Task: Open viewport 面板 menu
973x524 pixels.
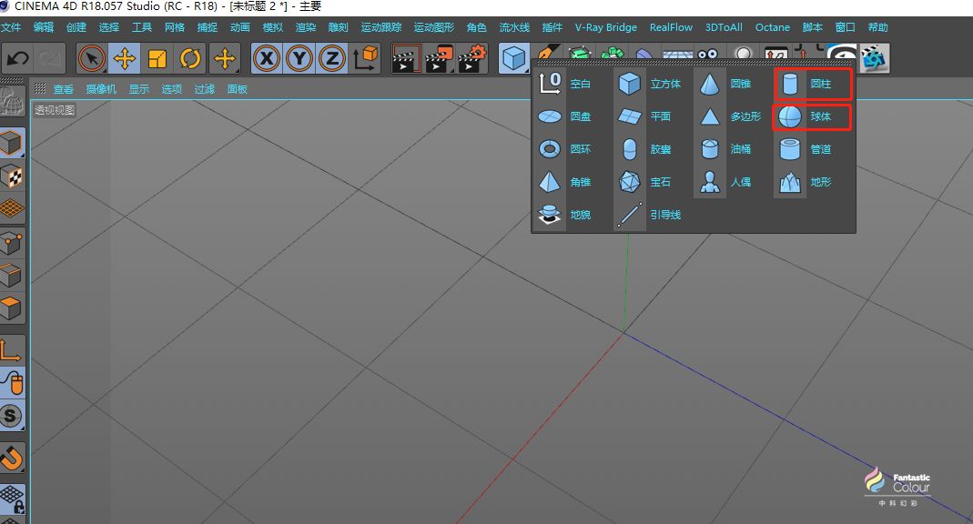Action: pyautogui.click(x=237, y=89)
